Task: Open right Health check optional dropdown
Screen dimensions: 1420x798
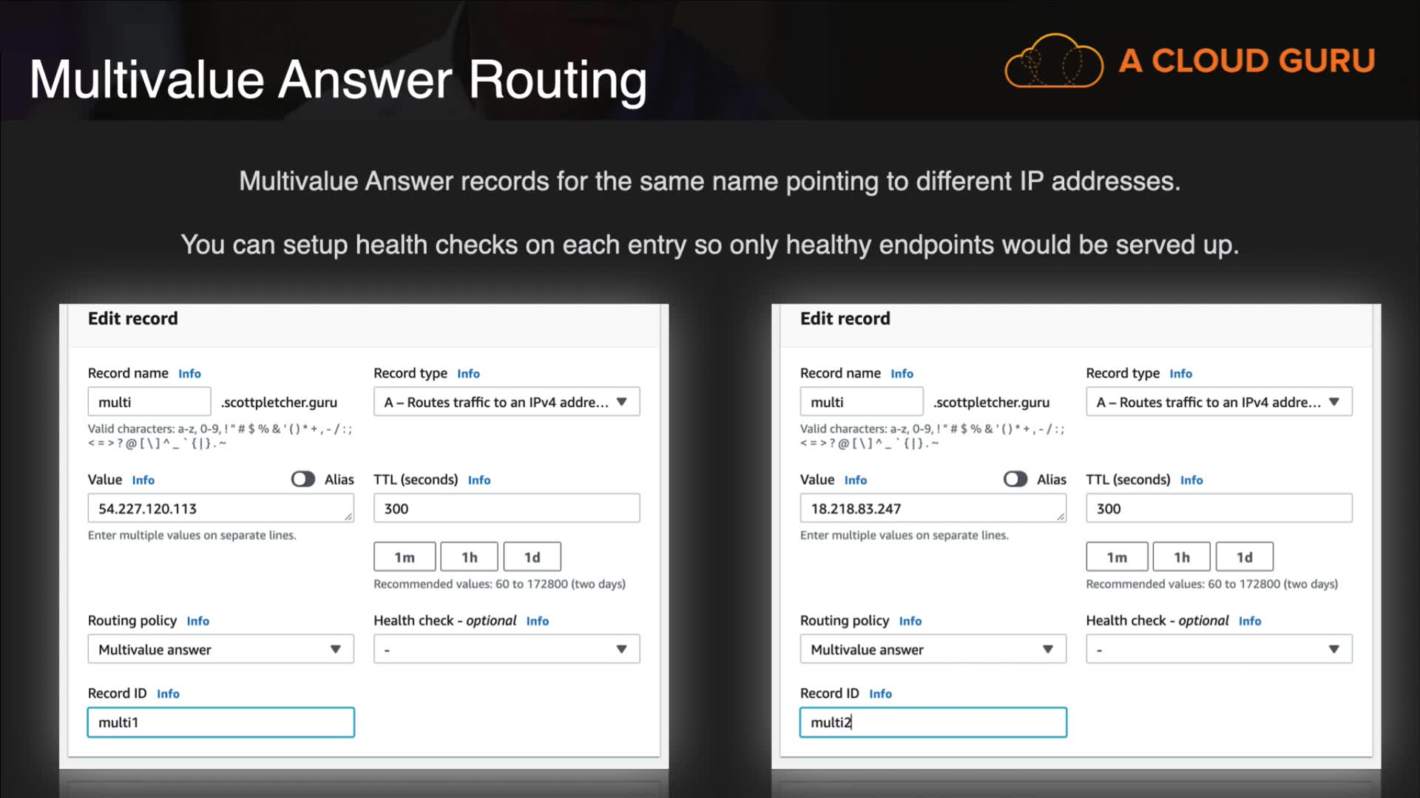Action: click(x=1218, y=649)
